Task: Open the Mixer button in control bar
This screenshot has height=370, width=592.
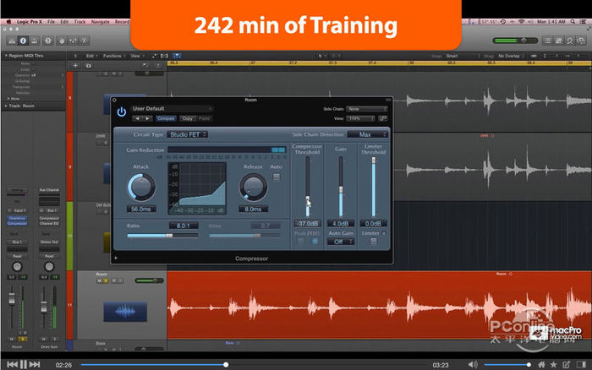Action: pyautogui.click(x=73, y=41)
